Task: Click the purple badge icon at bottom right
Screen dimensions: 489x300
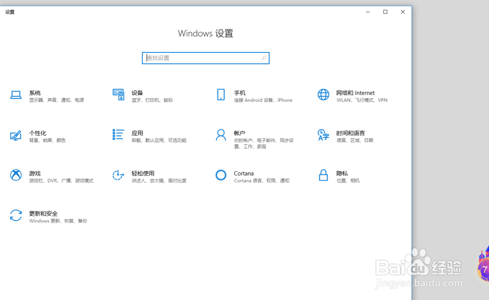Action: (x=485, y=268)
